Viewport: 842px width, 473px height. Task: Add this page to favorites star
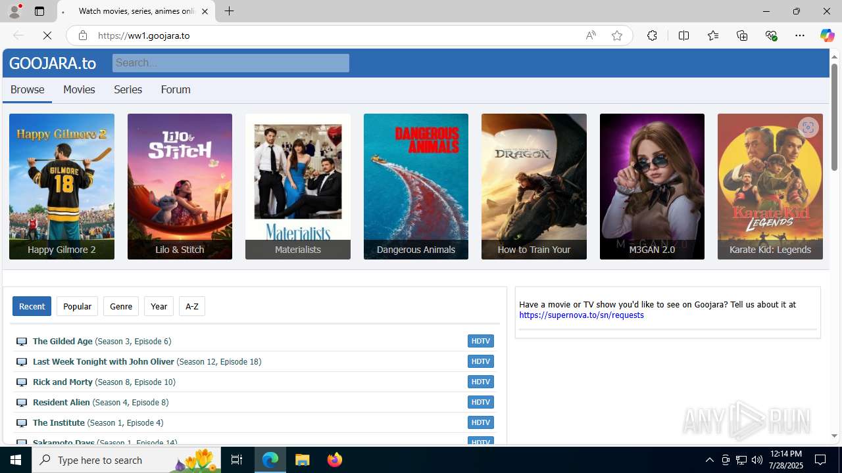[x=617, y=35]
